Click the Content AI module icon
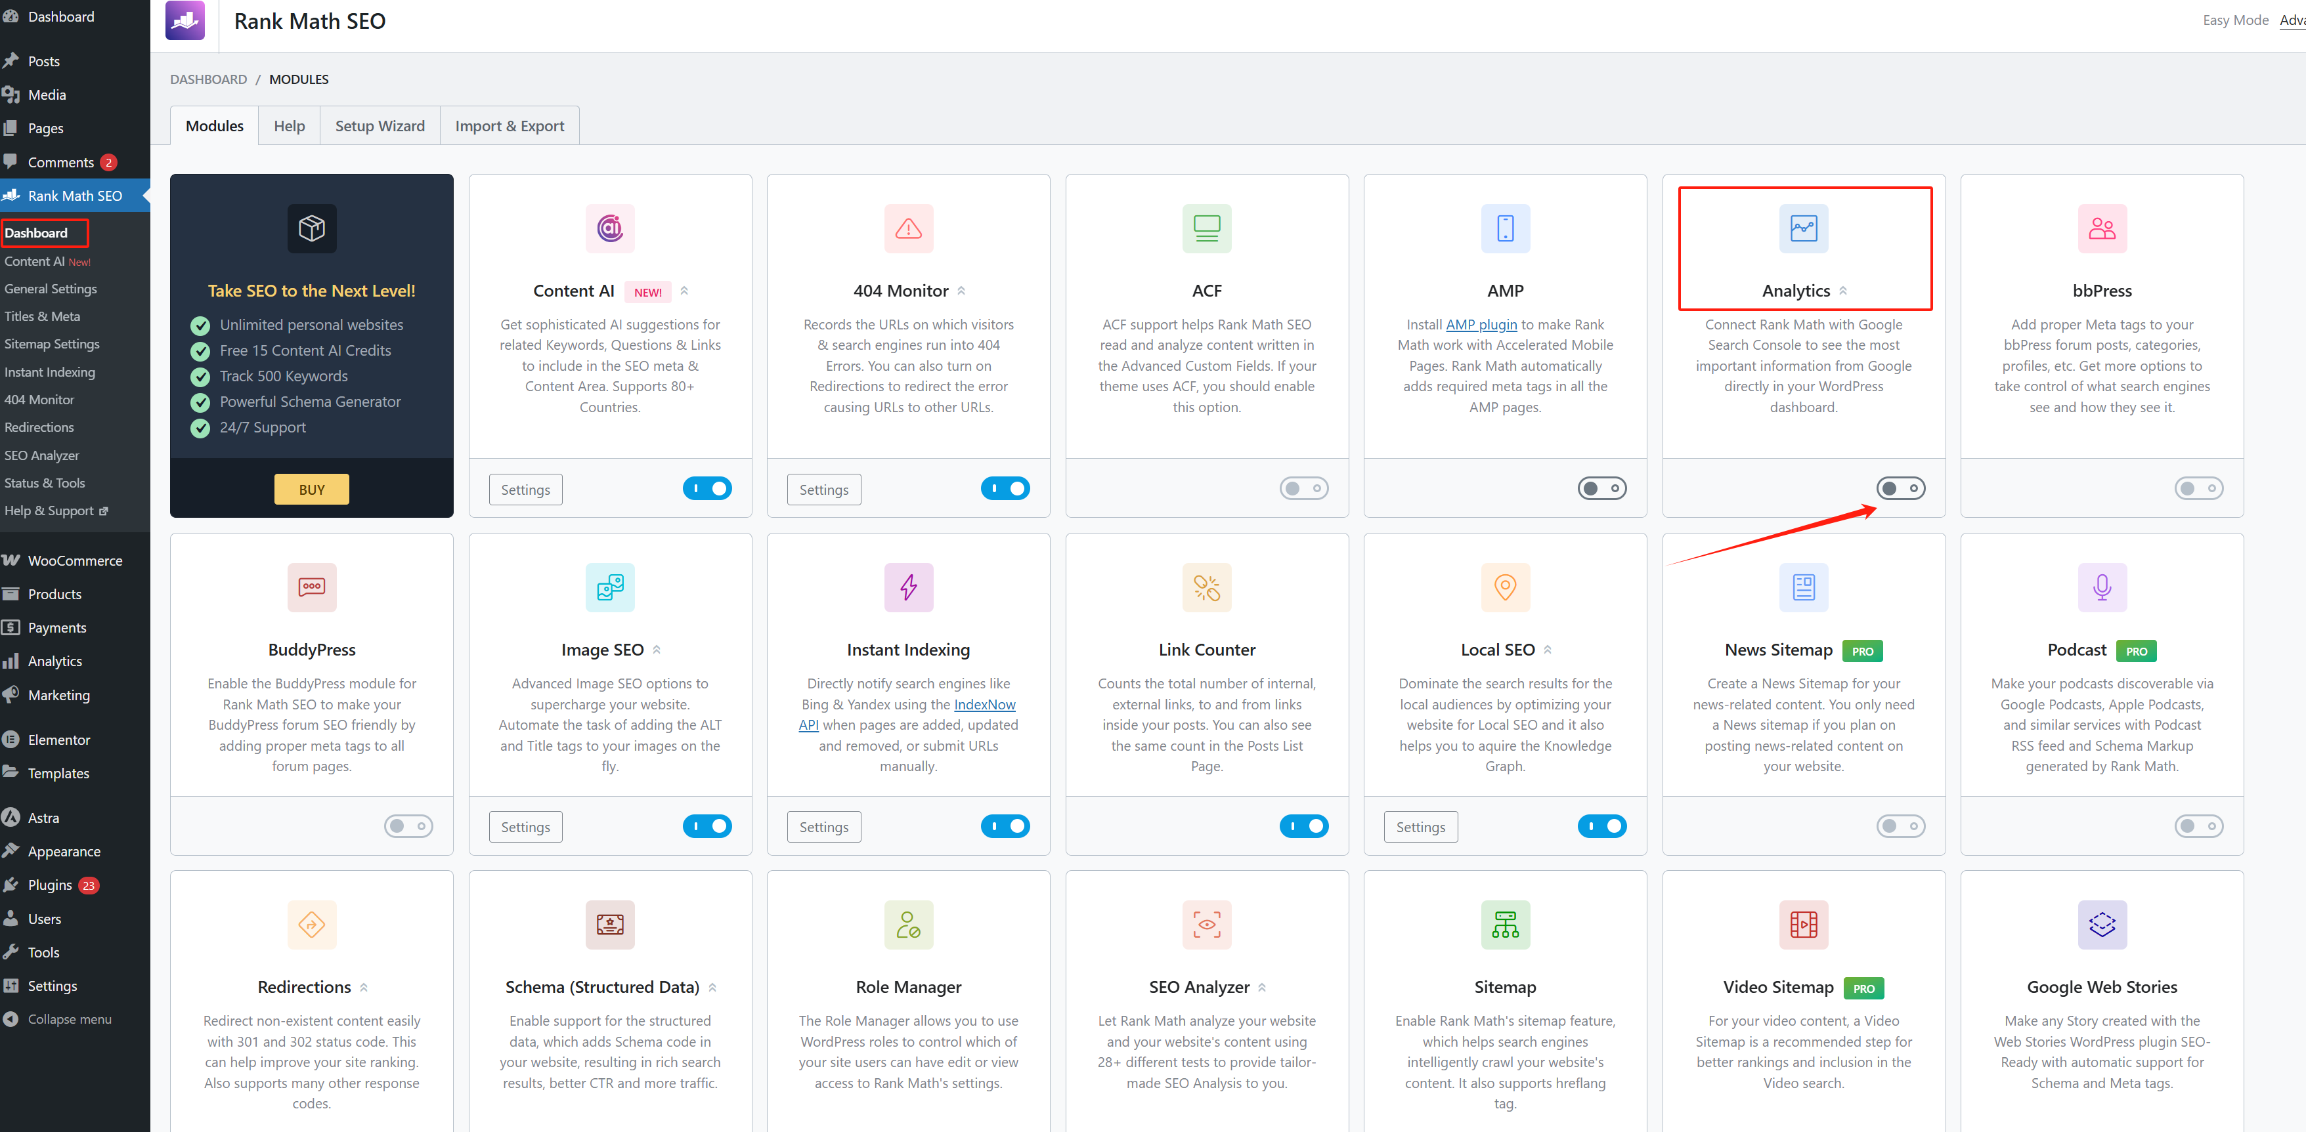Viewport: 2306px width, 1132px height. pyautogui.click(x=609, y=228)
